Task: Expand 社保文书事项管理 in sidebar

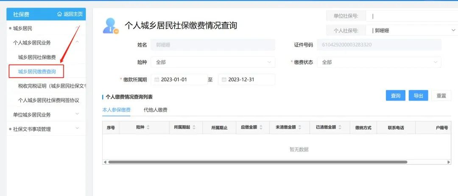Action: pos(77,129)
